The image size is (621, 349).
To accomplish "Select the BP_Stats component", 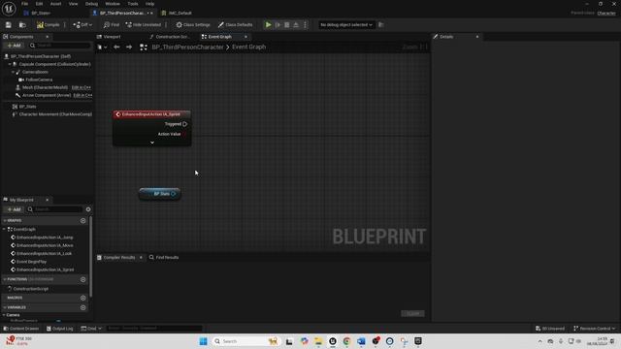I will coord(27,107).
